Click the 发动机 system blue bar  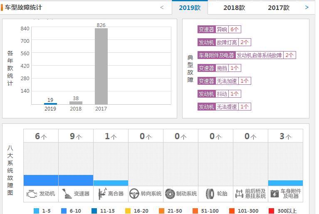[x=41, y=180]
